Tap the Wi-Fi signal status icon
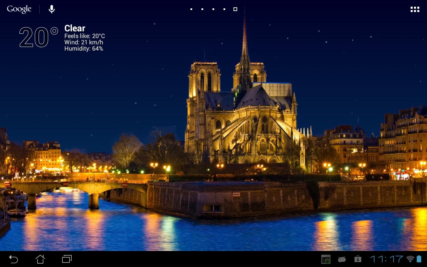 click(410, 259)
